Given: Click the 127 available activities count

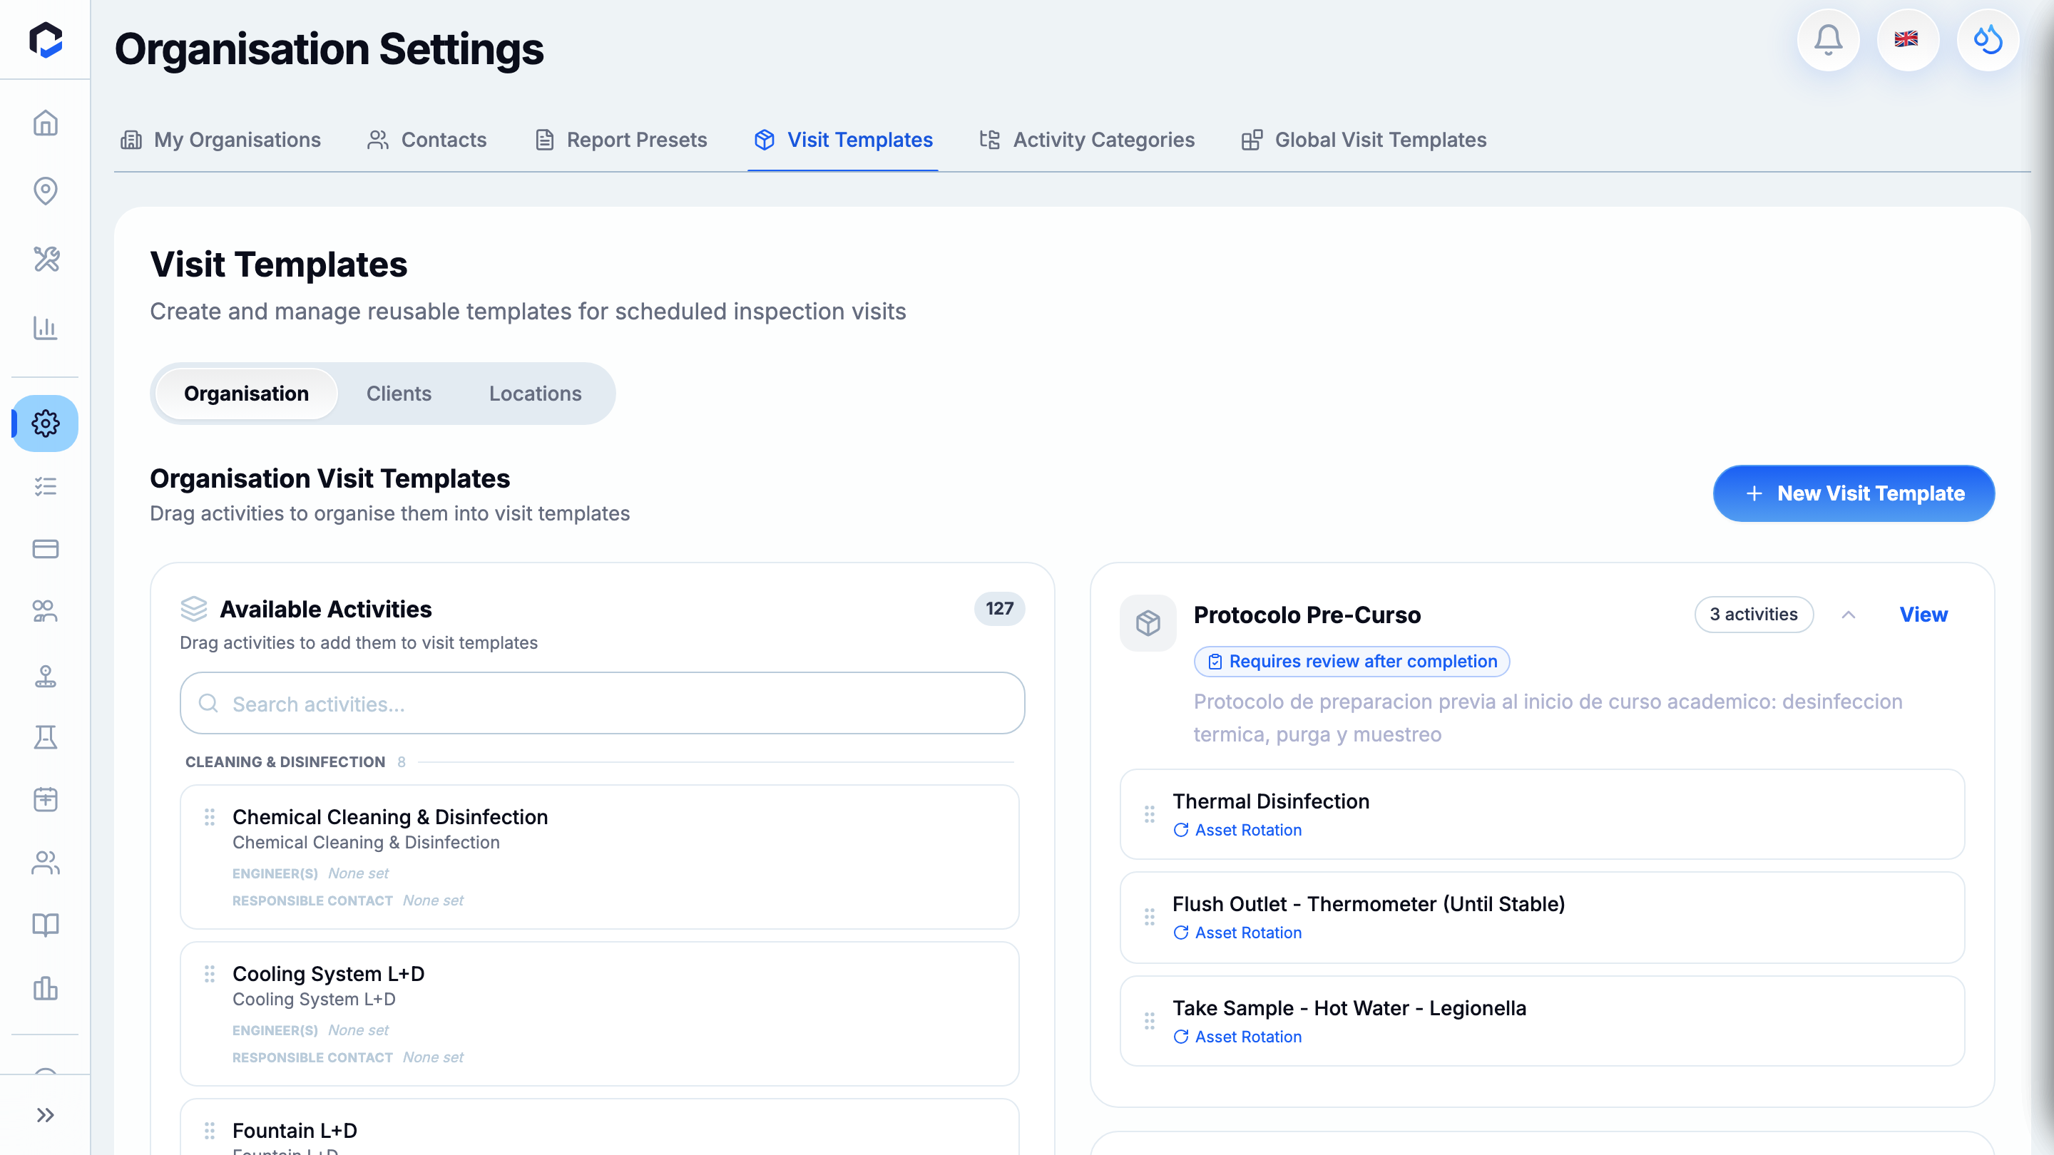Looking at the screenshot, I should coord(999,608).
